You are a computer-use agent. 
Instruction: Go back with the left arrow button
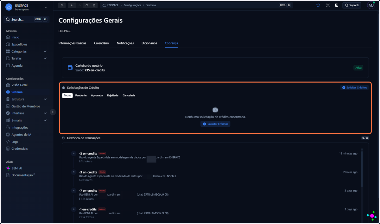(72, 5)
